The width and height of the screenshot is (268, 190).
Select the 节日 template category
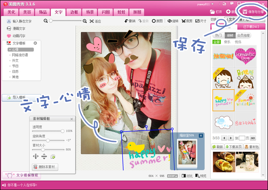pyautogui.click(x=15, y=66)
